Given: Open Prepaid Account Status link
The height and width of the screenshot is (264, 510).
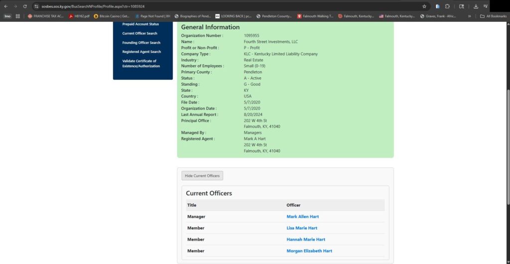Looking at the screenshot, I should pyautogui.click(x=140, y=24).
